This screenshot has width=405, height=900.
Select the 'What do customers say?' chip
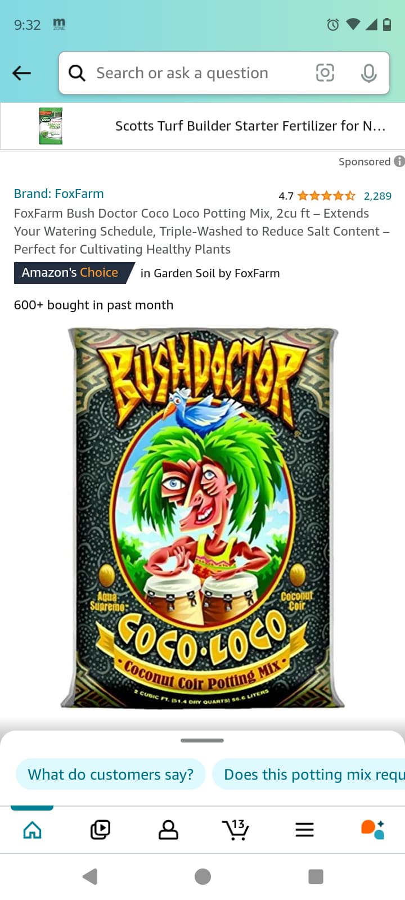pyautogui.click(x=111, y=775)
